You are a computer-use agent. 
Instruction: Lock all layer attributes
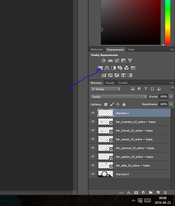click(x=124, y=104)
